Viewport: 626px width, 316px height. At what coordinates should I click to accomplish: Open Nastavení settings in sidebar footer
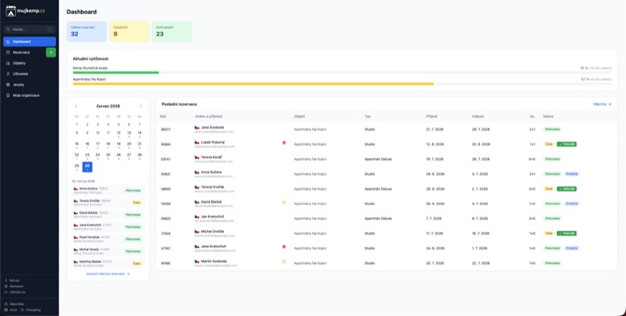click(x=14, y=286)
